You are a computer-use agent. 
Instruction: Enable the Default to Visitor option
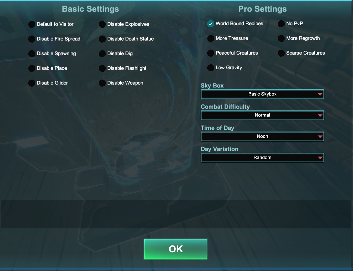pyautogui.click(x=32, y=24)
